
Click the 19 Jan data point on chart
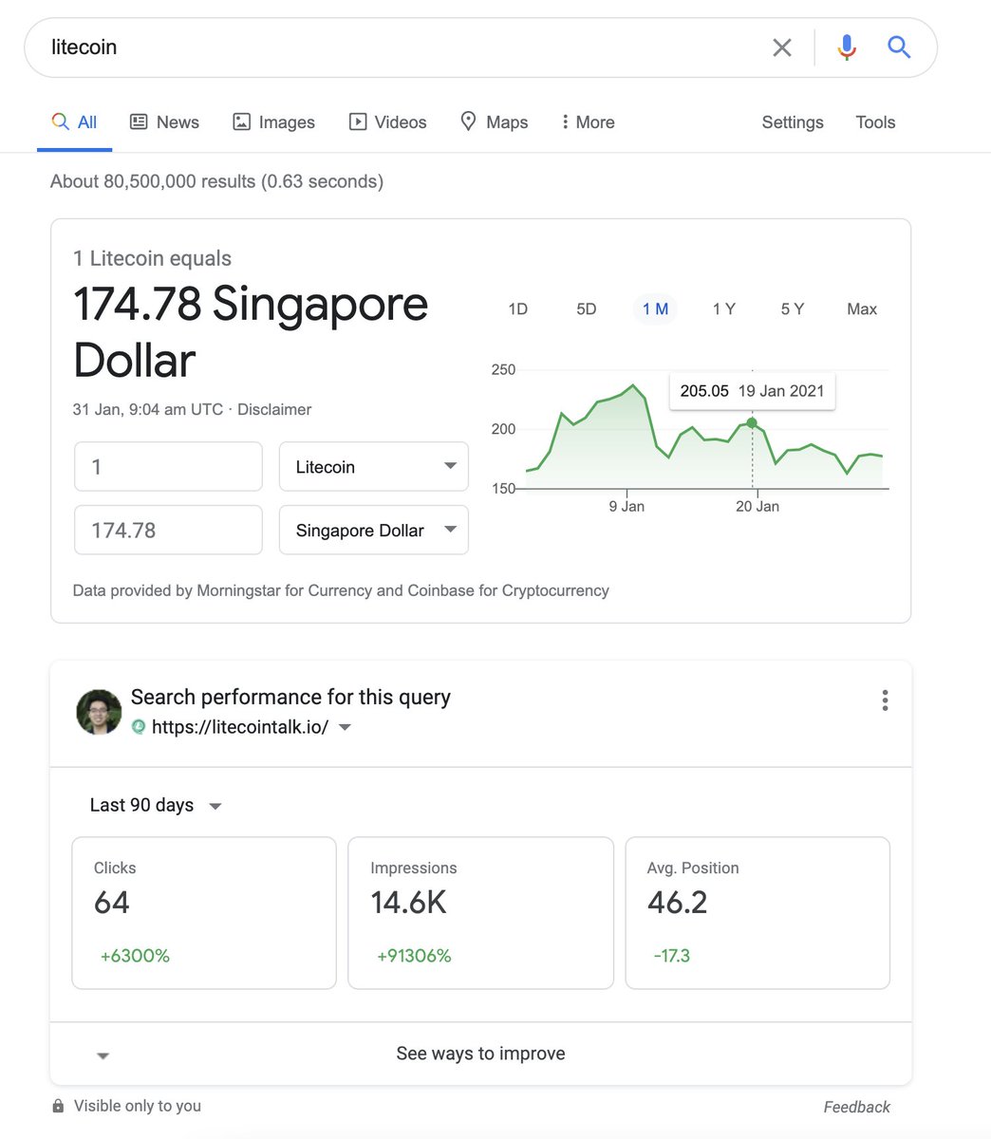click(x=752, y=423)
